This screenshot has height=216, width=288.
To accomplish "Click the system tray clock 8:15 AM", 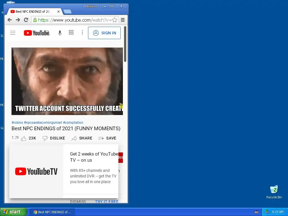I will point(278,212).
